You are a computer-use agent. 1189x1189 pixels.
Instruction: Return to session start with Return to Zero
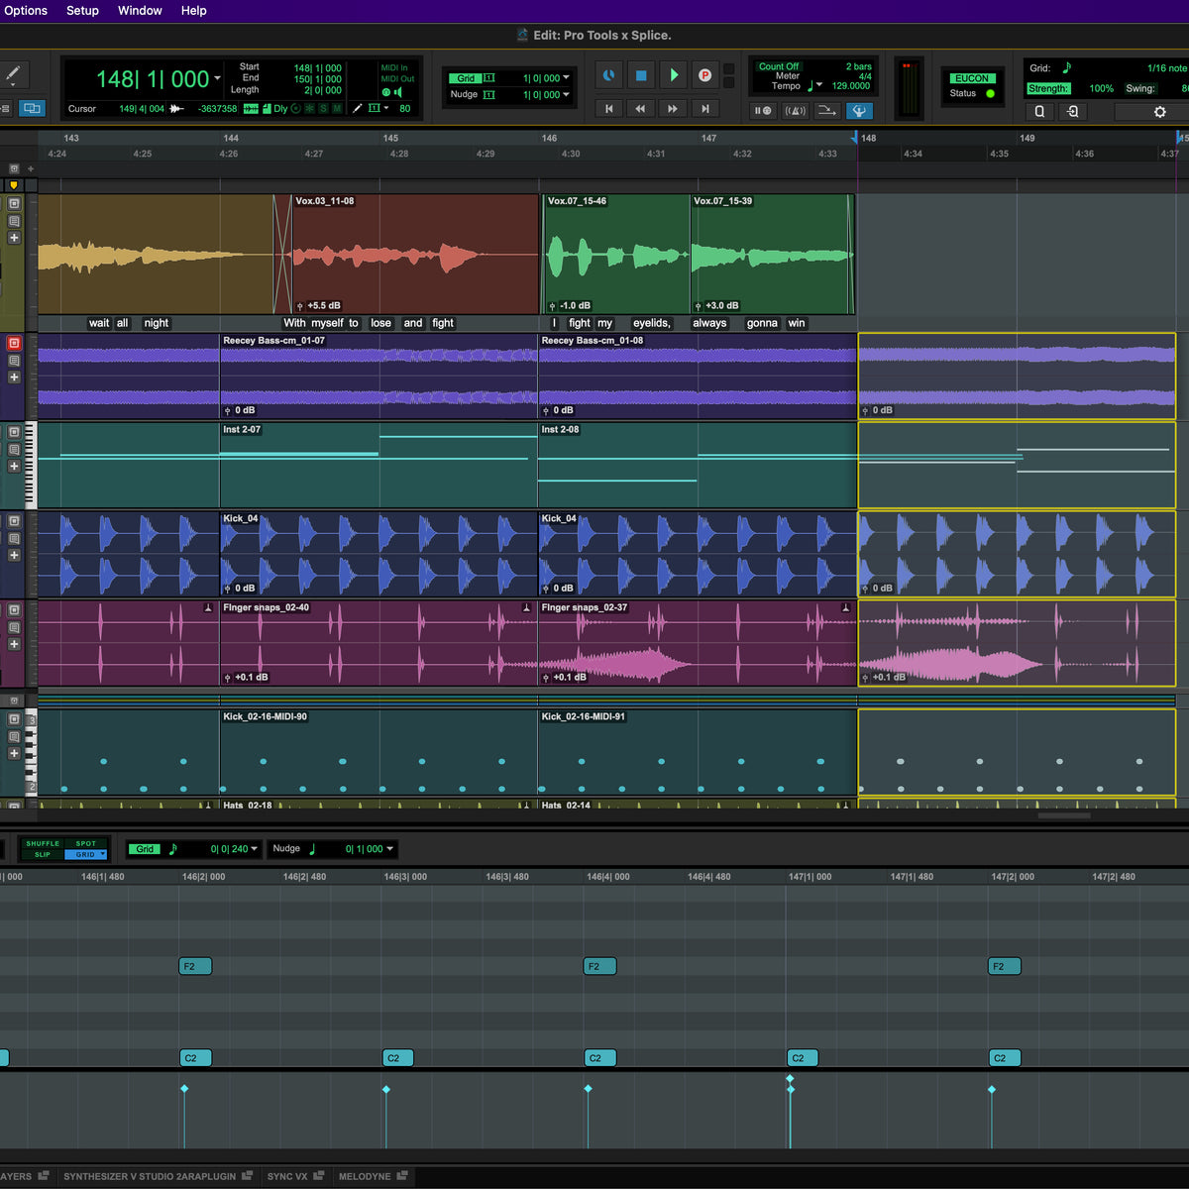[x=608, y=109]
